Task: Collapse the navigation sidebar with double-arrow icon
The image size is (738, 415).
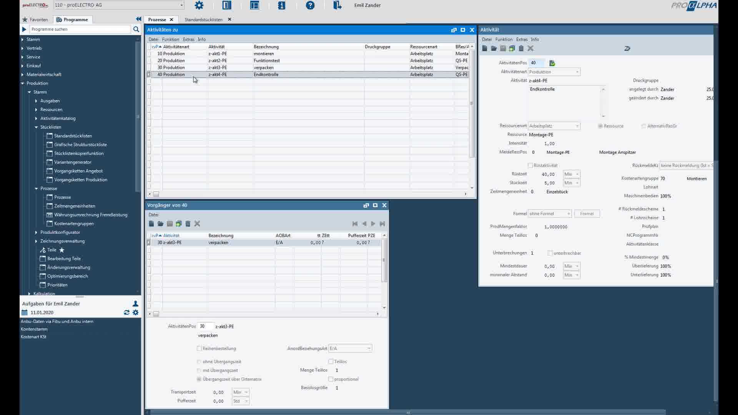Action: pyautogui.click(x=138, y=19)
